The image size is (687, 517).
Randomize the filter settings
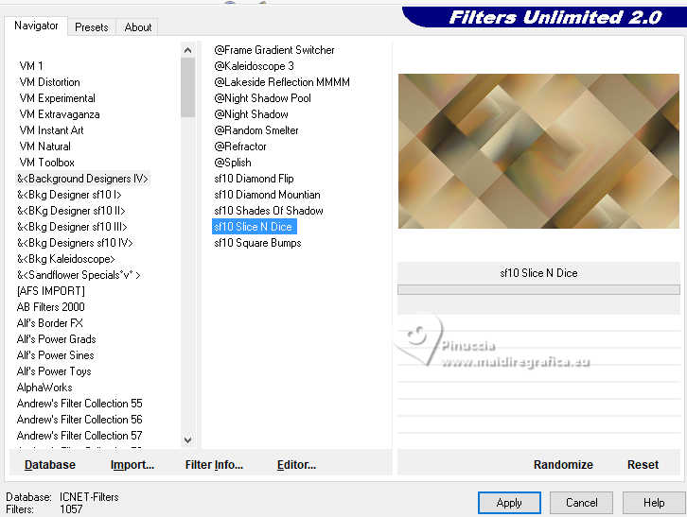(563, 464)
